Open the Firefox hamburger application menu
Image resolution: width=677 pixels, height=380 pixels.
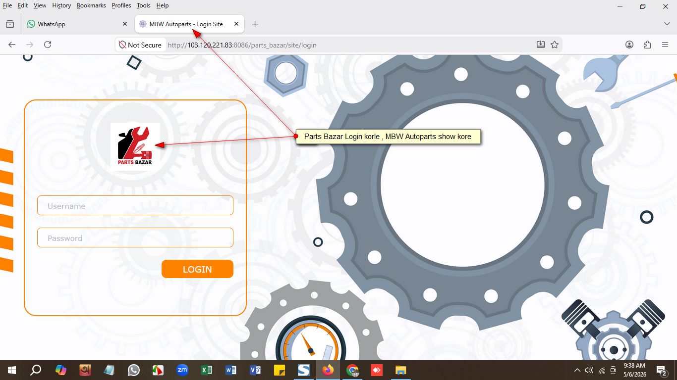tap(665, 45)
